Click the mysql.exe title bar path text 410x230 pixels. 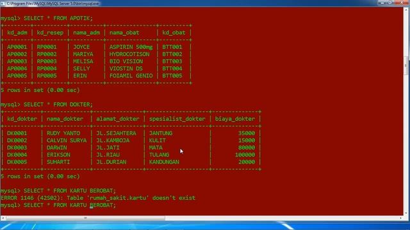(53, 4)
